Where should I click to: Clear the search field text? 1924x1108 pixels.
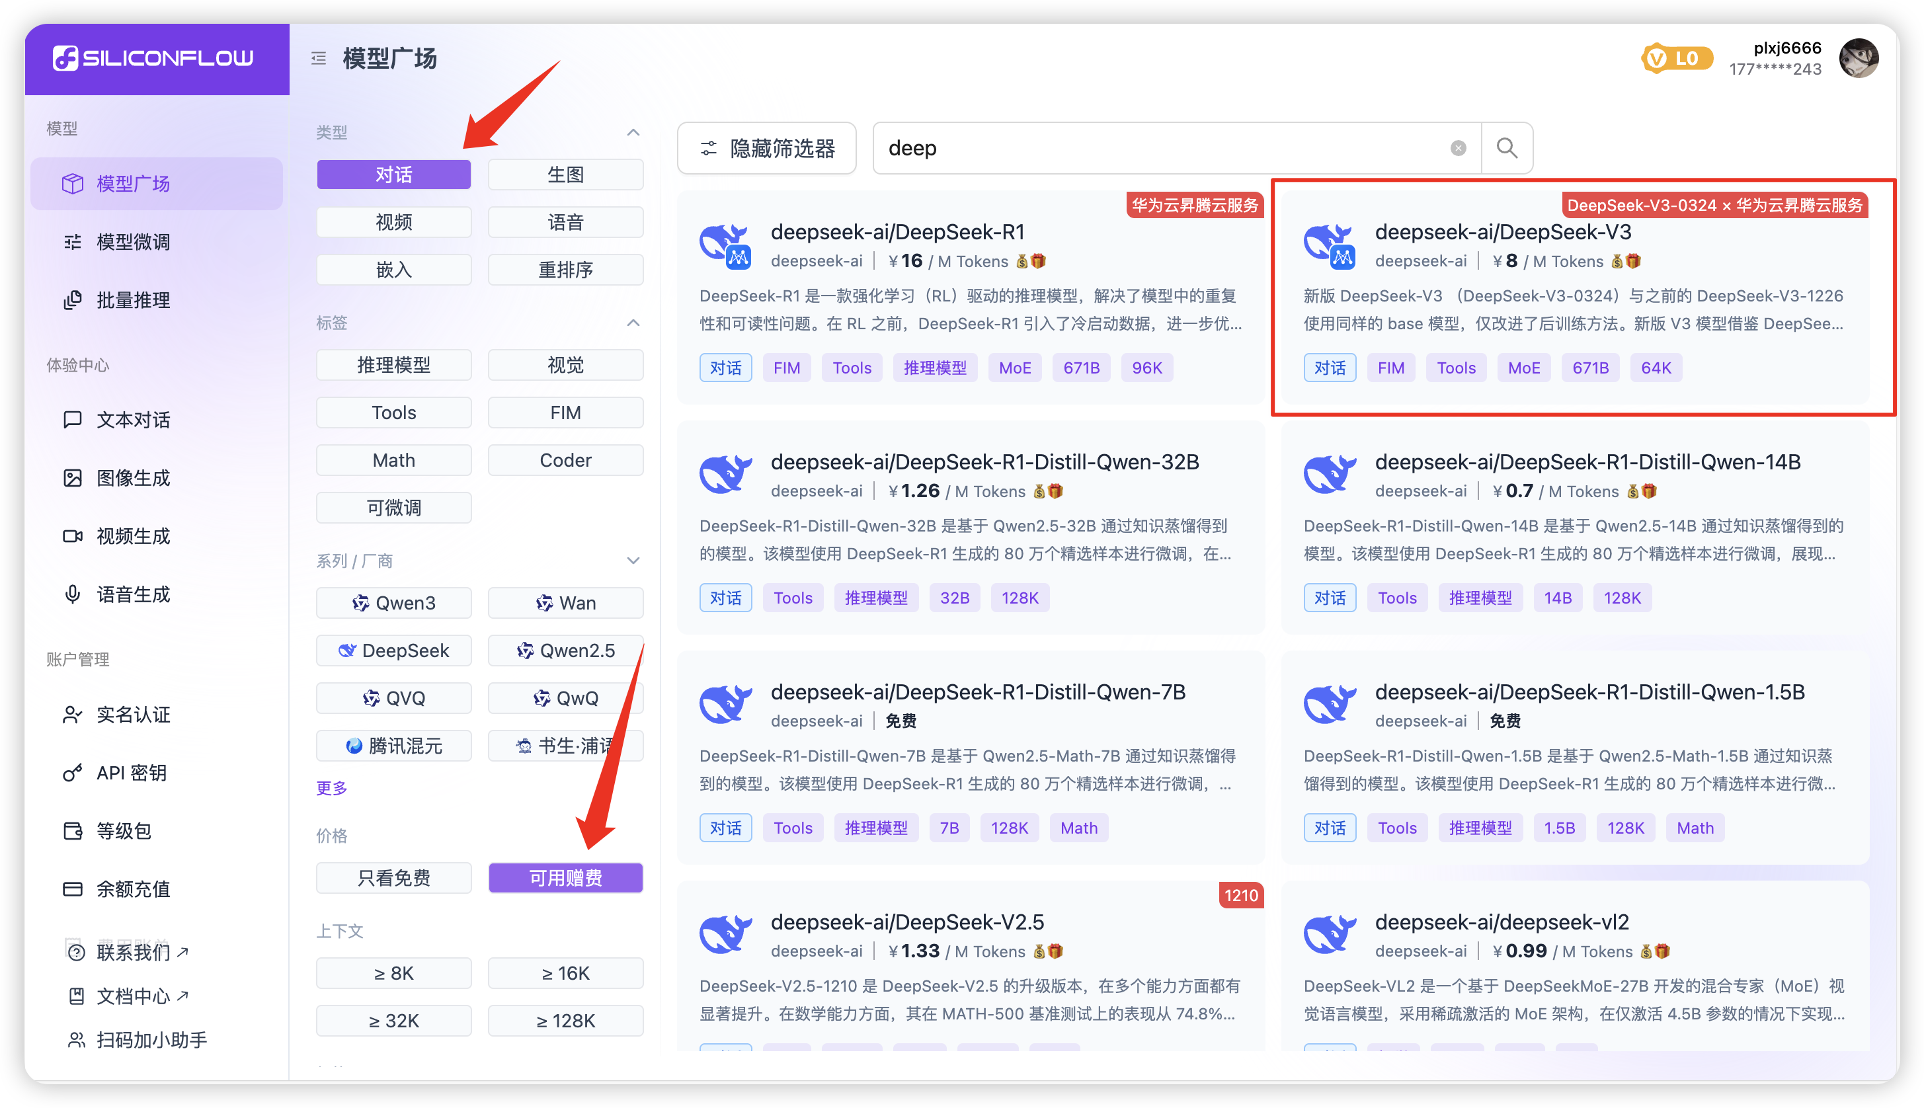1457,148
